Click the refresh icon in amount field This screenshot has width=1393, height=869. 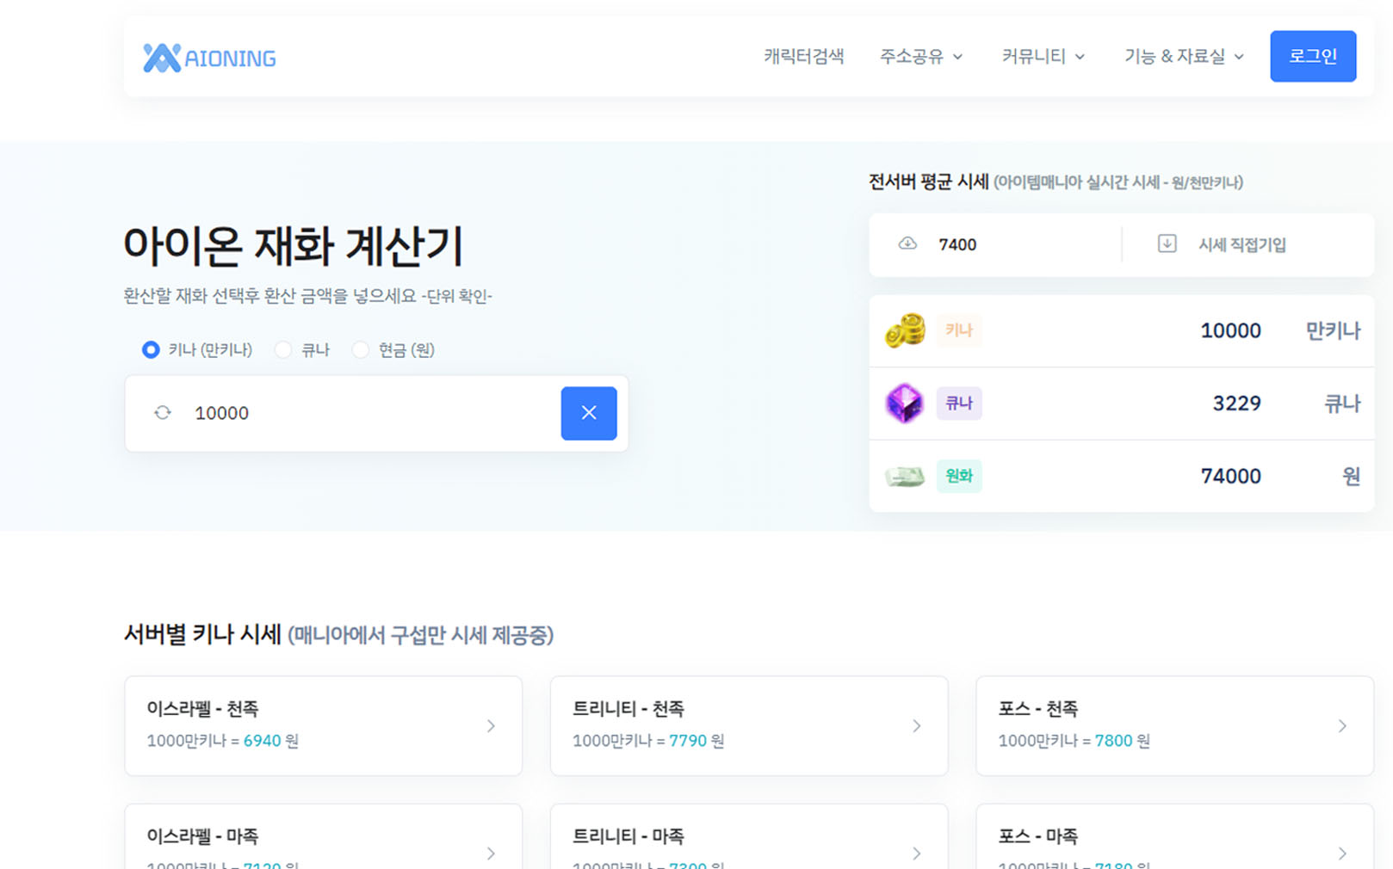(163, 413)
